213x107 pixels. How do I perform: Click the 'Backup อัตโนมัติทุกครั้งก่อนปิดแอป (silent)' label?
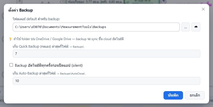49,65
